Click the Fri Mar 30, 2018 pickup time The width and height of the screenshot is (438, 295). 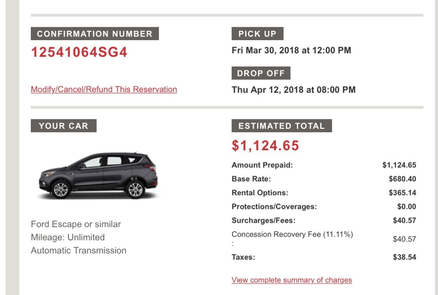pos(291,50)
